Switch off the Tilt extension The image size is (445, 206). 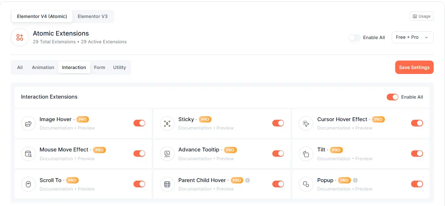coord(417,154)
